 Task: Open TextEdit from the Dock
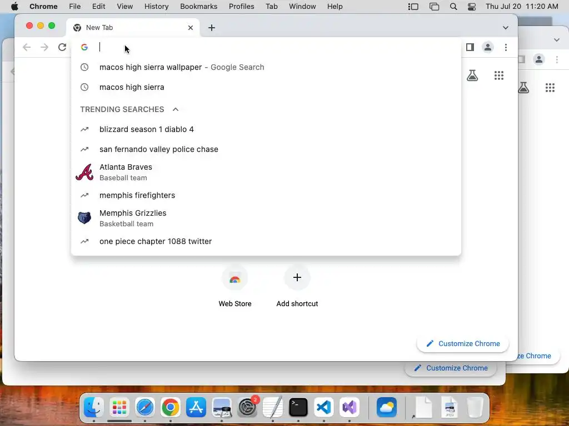coord(272,407)
